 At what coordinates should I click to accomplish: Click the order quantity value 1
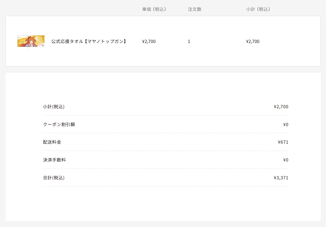point(189,42)
